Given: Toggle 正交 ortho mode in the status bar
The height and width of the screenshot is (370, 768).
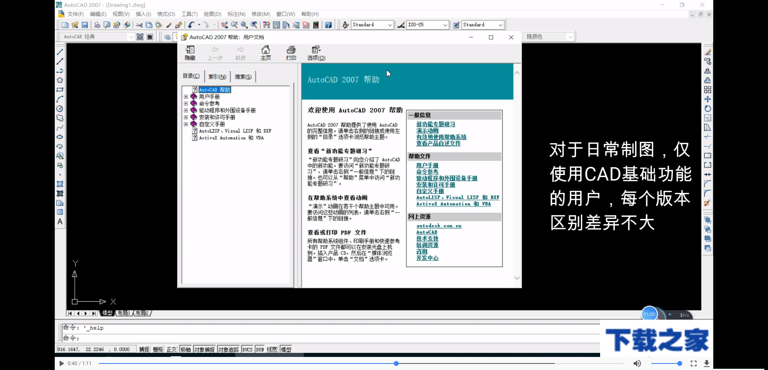Looking at the screenshot, I should coord(172,349).
